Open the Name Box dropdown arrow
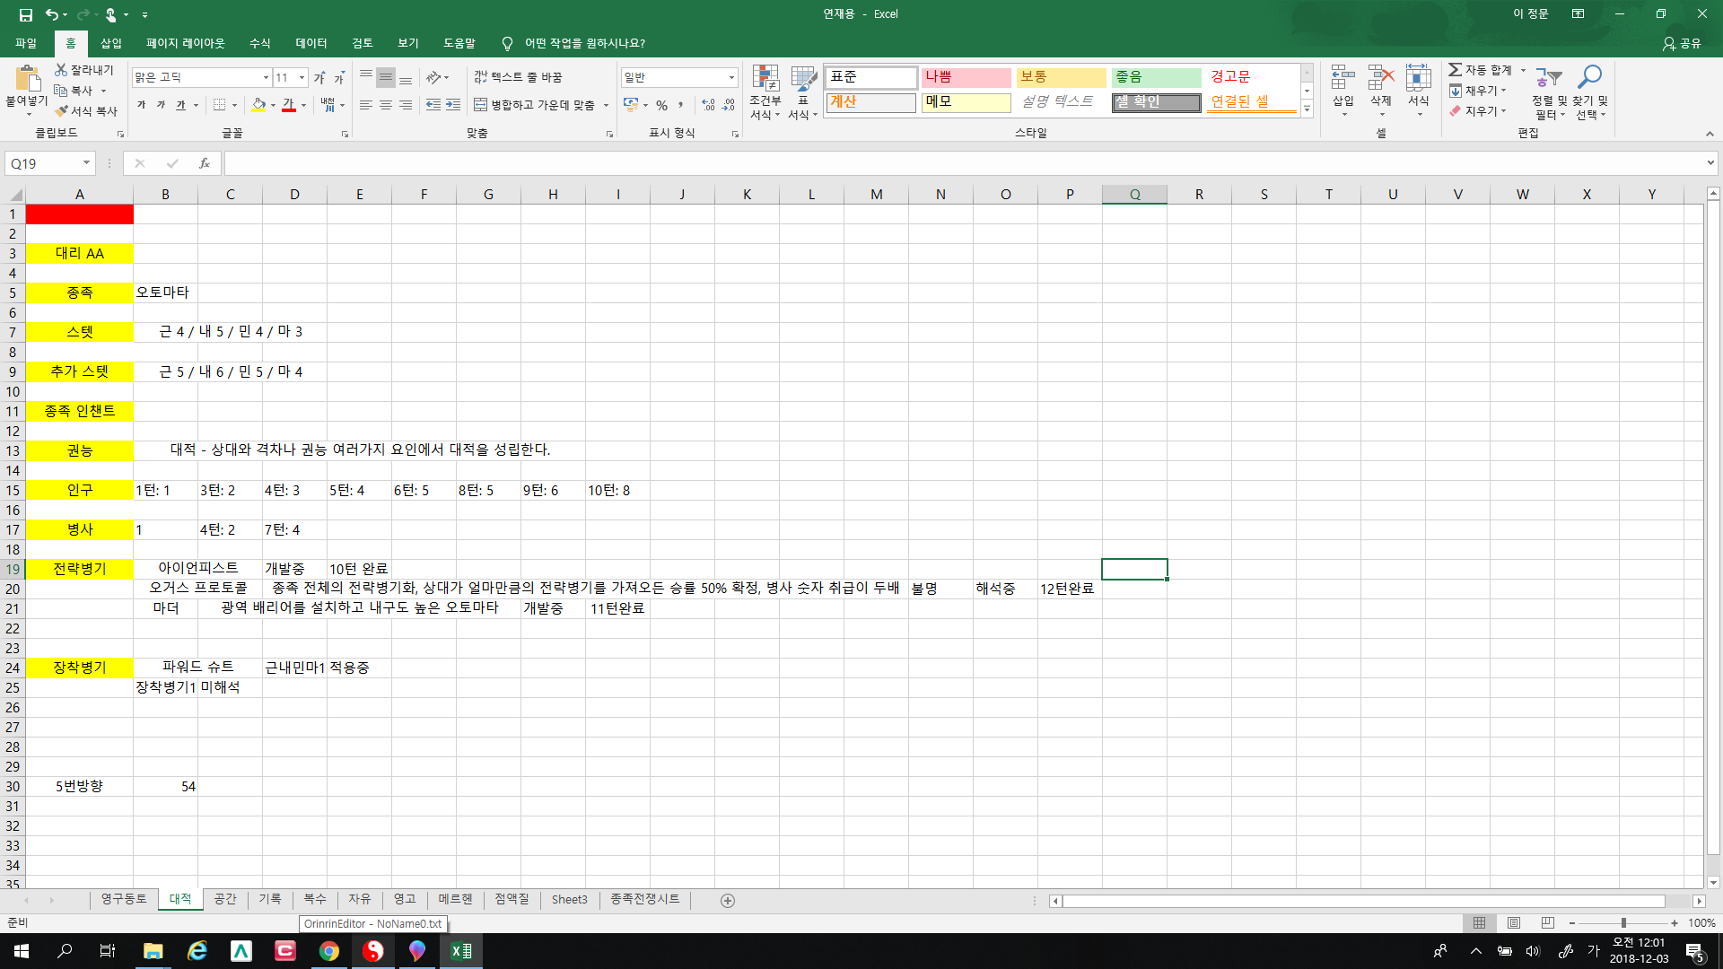 (86, 163)
